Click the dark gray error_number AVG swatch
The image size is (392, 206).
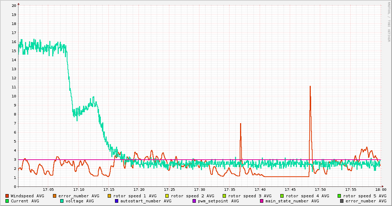pos(342,201)
